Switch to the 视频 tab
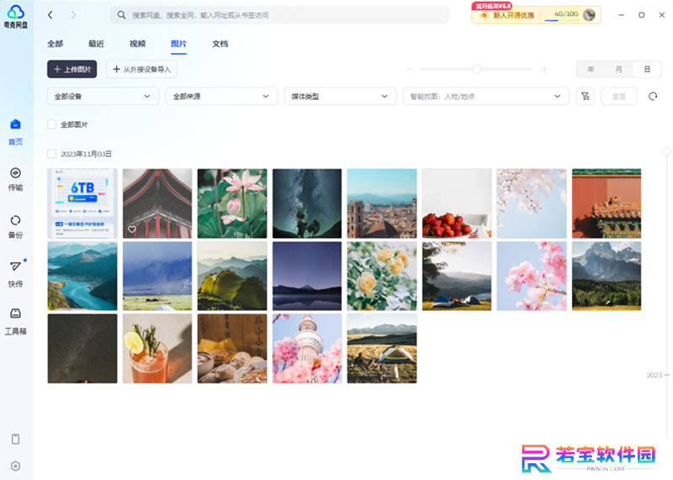673x480 pixels. (137, 44)
